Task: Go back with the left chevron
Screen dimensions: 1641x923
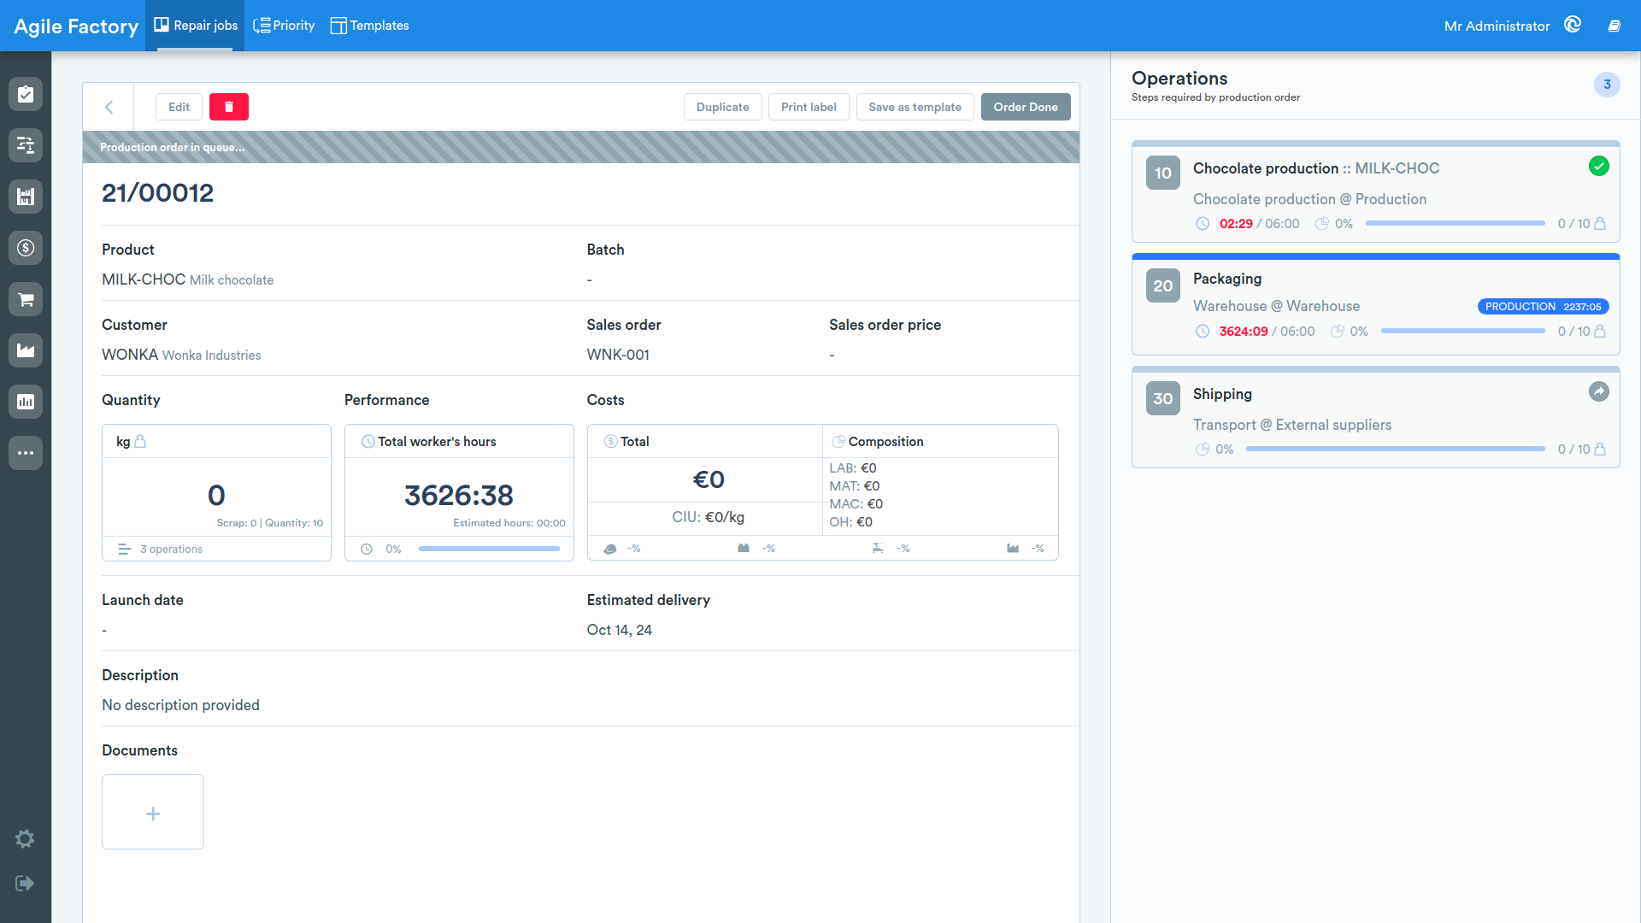Action: (109, 107)
